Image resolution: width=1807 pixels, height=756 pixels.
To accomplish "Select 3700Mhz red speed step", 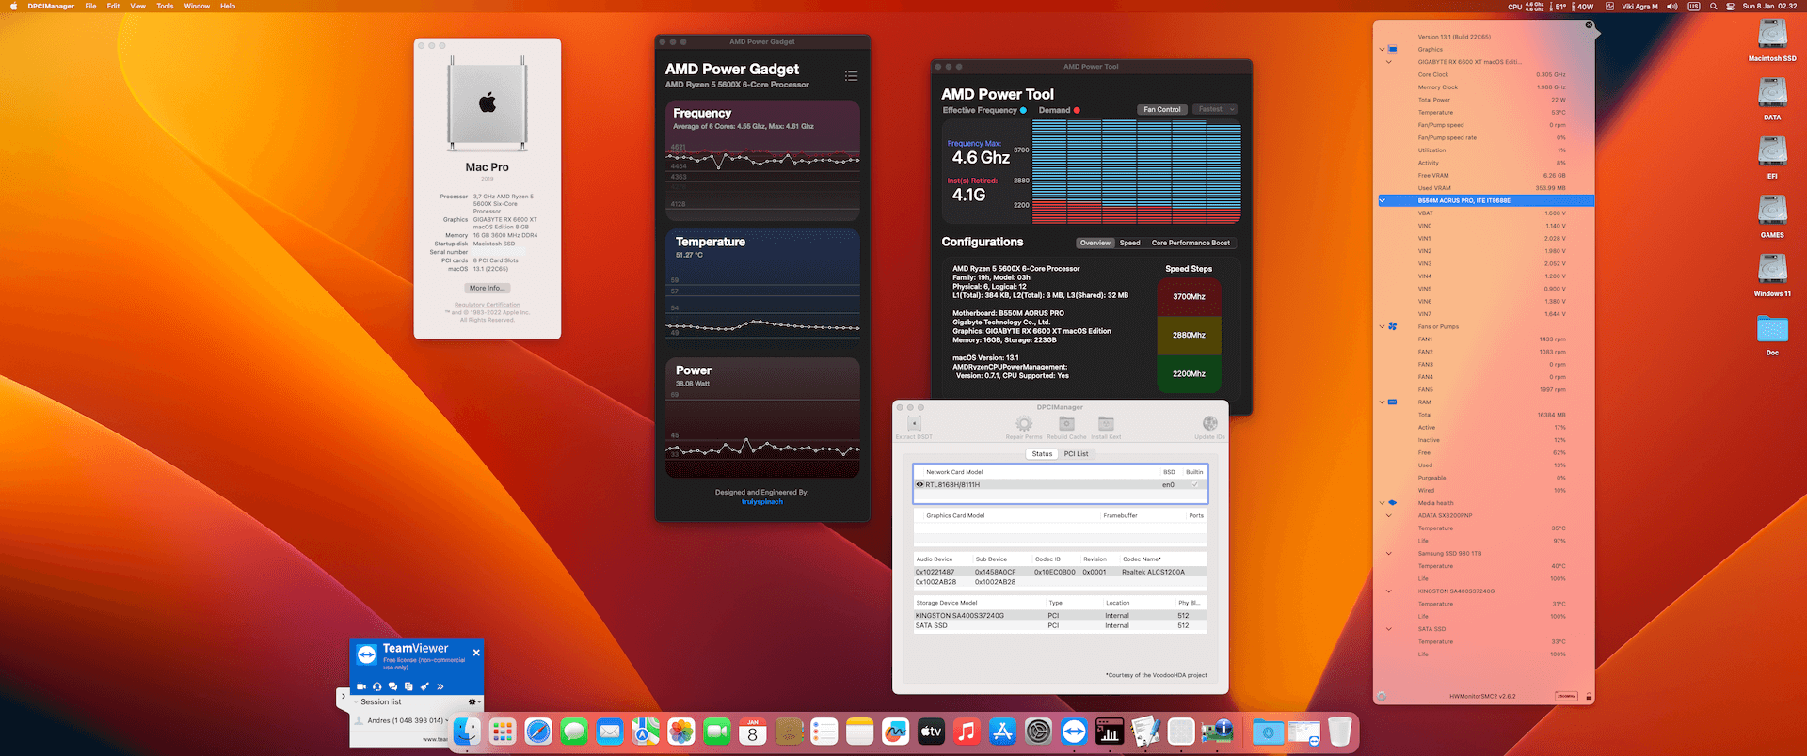I will (x=1189, y=297).
